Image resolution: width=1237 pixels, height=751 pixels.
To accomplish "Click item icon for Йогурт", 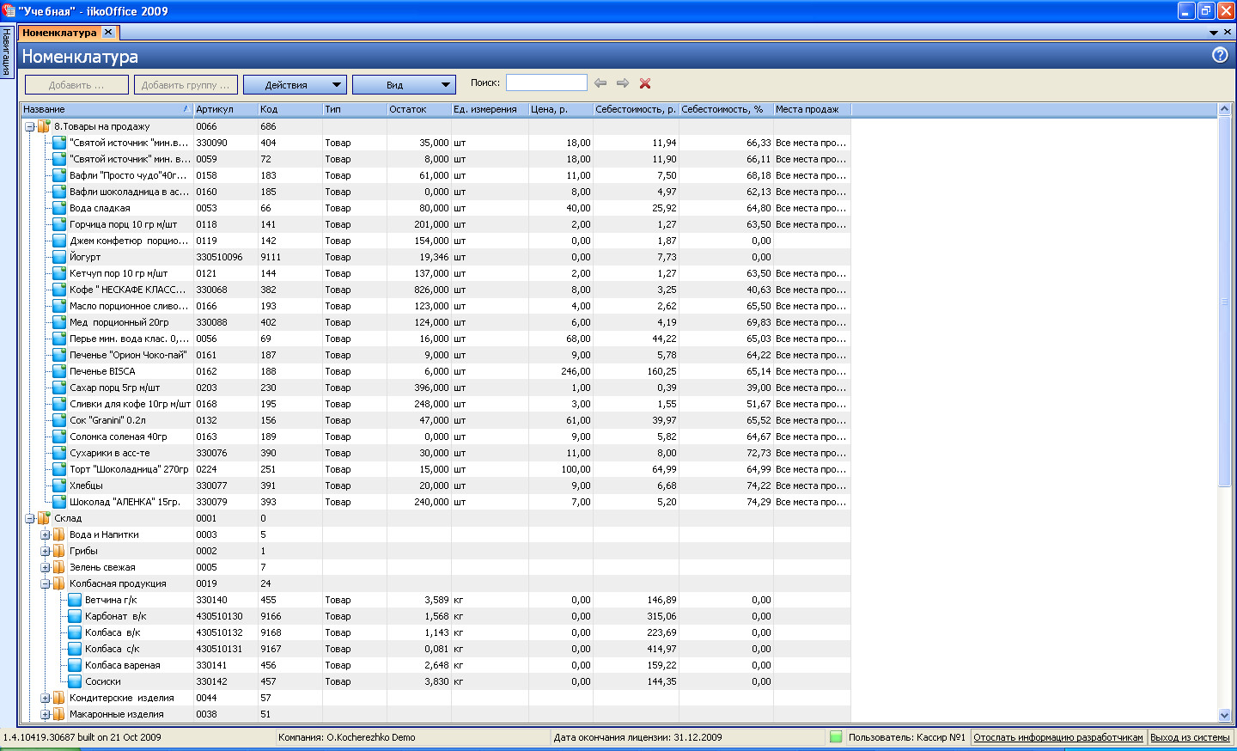I will pyautogui.click(x=59, y=257).
